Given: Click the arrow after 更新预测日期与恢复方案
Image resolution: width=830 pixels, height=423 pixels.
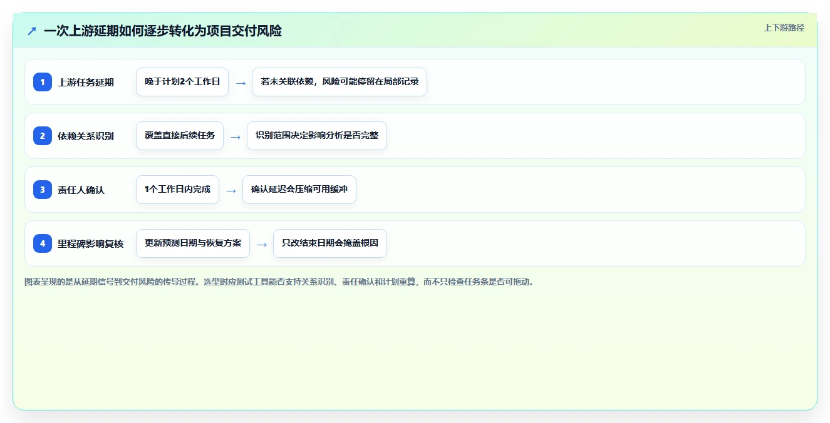Looking at the screenshot, I should click(262, 244).
